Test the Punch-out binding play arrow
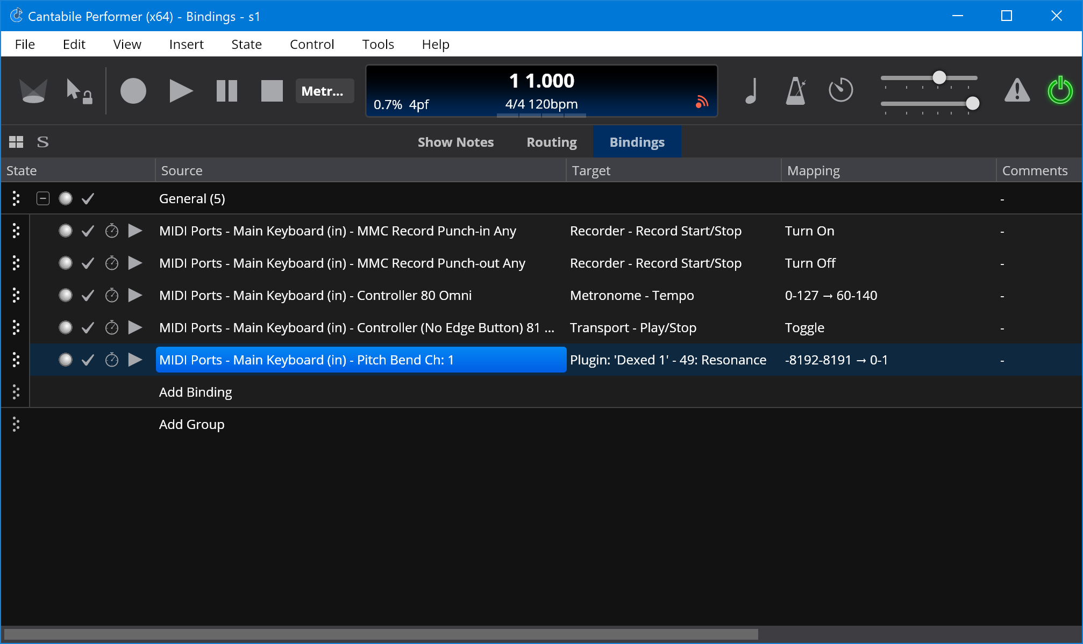 point(135,263)
